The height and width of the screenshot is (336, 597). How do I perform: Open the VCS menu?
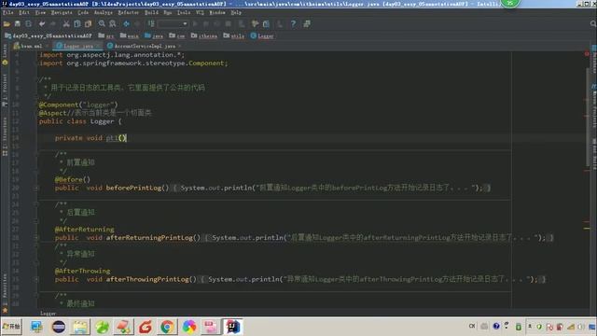pos(200,12)
